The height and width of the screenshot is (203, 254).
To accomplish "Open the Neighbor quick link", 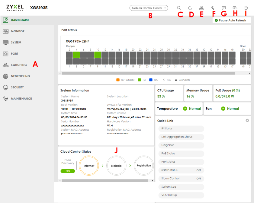I will click(181, 145).
